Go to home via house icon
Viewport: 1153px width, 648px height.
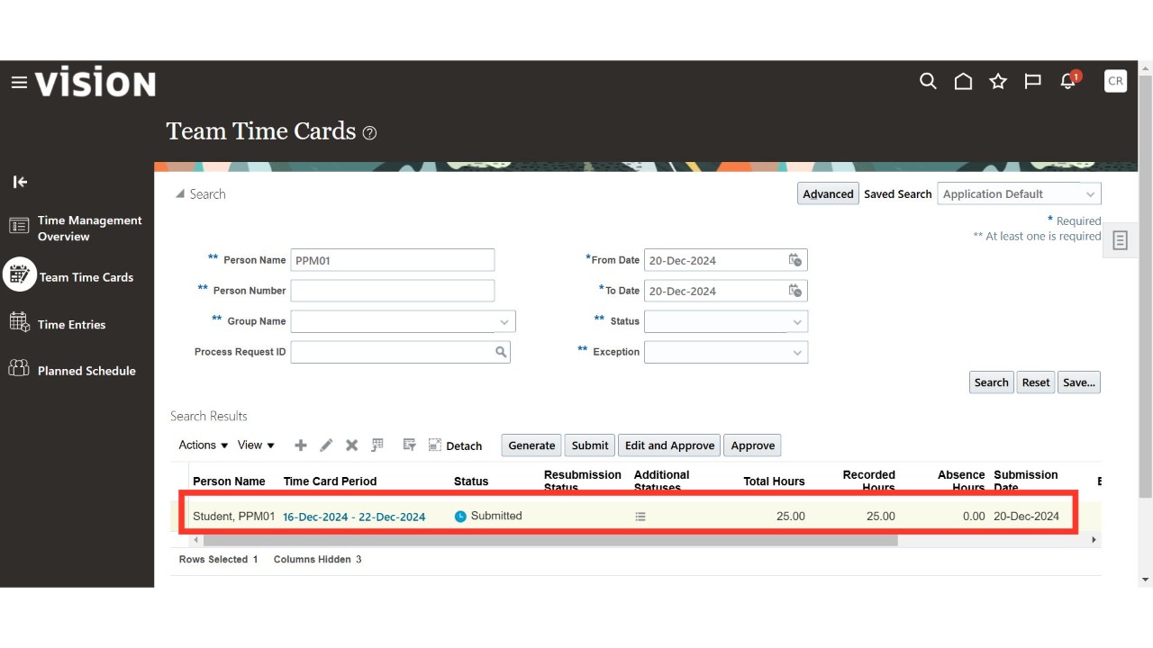pos(963,82)
